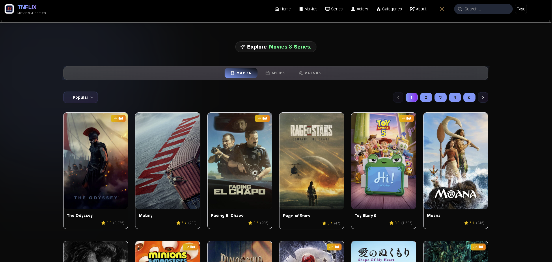
Task: Click the TNFLIX logo icon
Action: coord(9,9)
